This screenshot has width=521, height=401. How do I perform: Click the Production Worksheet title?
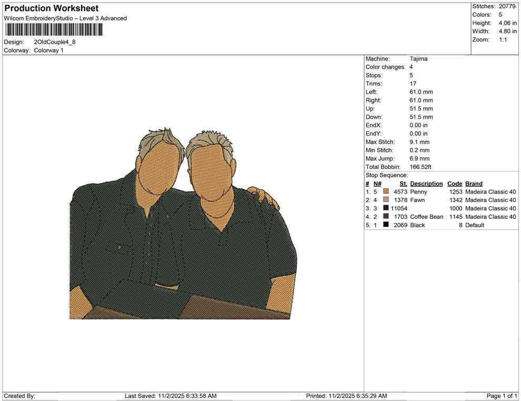tap(52, 8)
